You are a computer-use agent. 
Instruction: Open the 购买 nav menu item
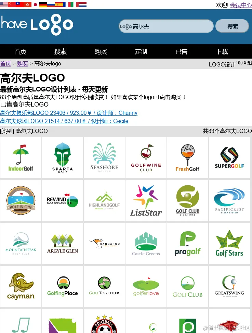(101, 51)
